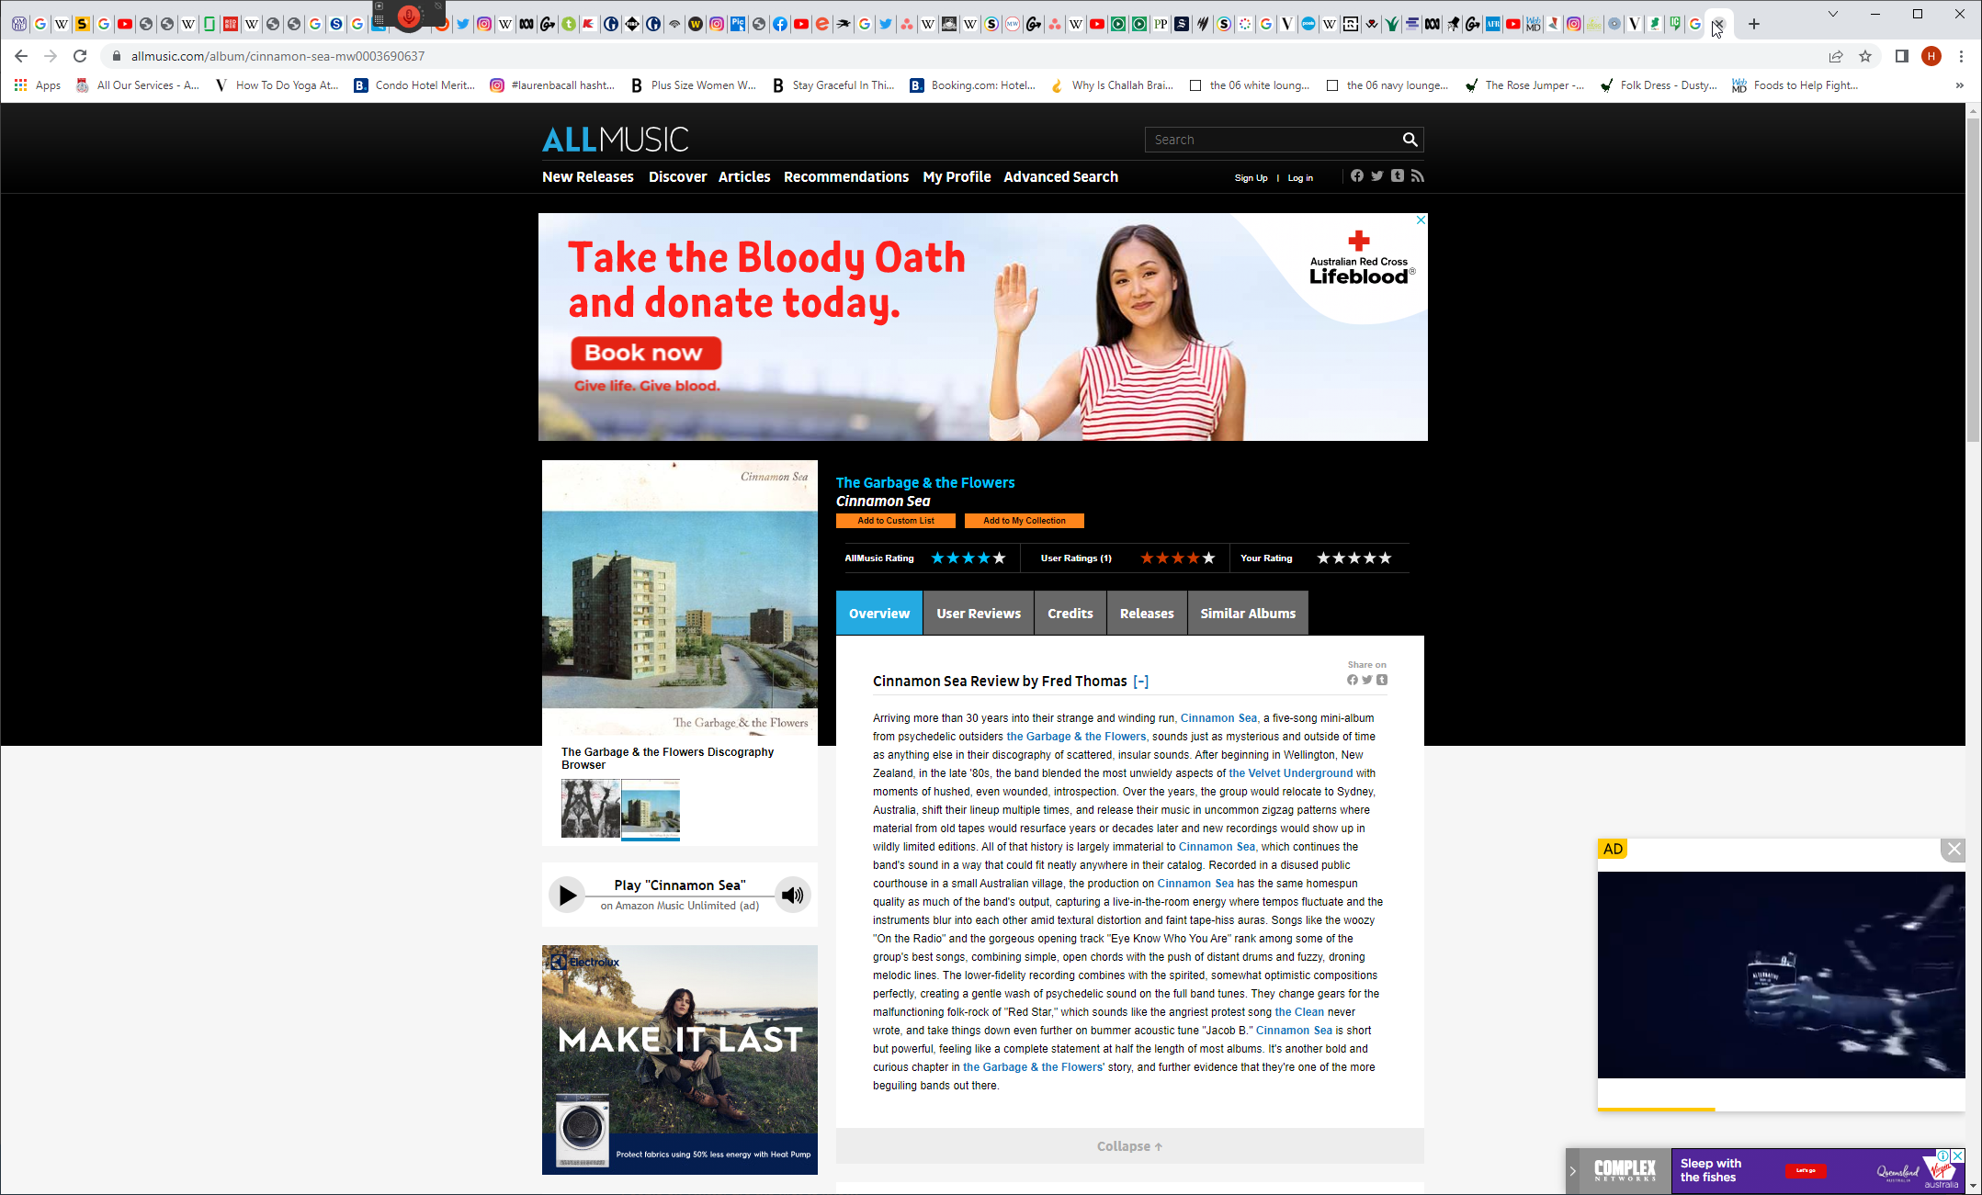Close the floating video ad

coord(1954,850)
